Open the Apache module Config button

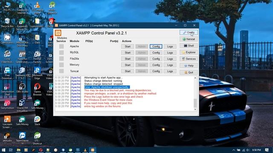click(x=156, y=46)
